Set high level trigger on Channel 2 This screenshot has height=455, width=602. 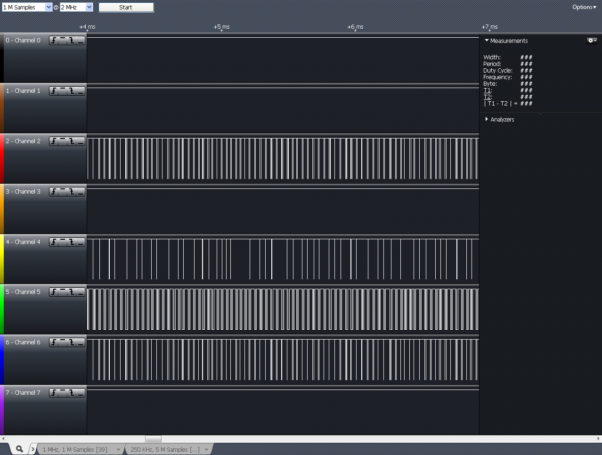pyautogui.click(x=63, y=141)
